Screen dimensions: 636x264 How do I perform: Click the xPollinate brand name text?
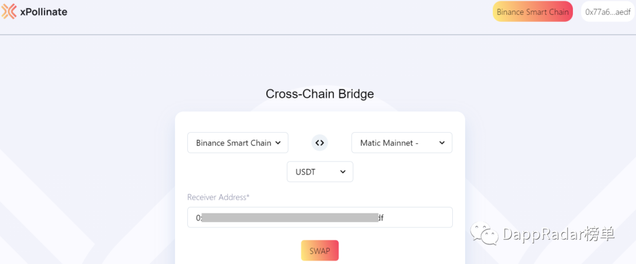(x=44, y=12)
